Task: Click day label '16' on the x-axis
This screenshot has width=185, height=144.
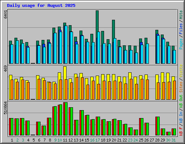Action: [x=92, y=140]
